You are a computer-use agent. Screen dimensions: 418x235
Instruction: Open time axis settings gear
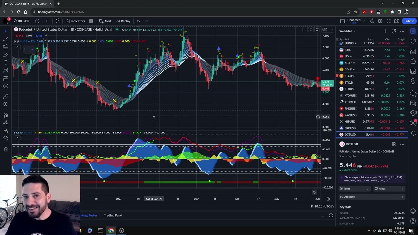[x=328, y=199]
